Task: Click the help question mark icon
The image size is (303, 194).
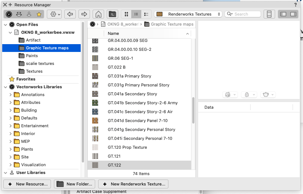Action: coord(296,5)
